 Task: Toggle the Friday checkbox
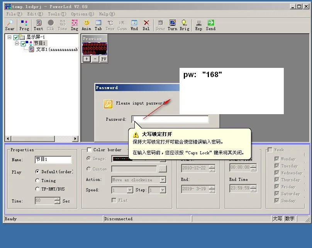pyautogui.click(x=277, y=187)
